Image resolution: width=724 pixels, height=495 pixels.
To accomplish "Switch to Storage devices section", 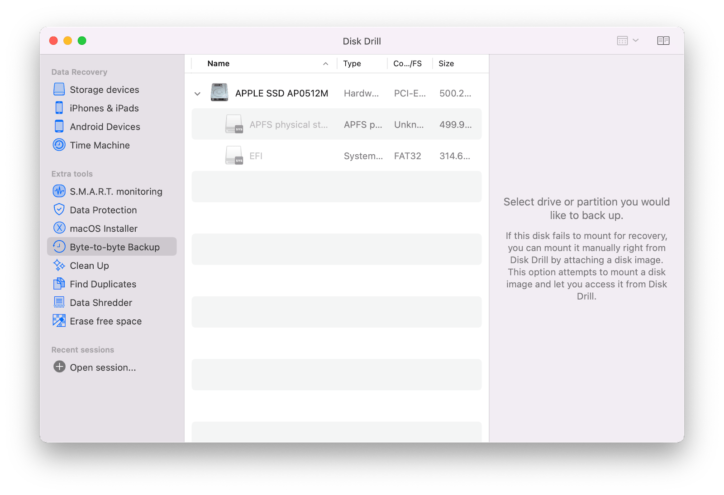I will pos(104,89).
